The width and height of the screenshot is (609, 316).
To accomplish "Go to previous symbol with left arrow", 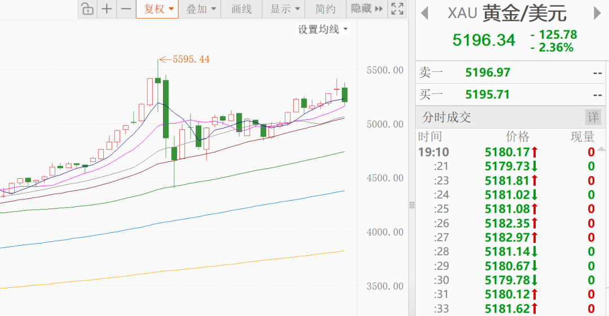I will [x=425, y=13].
